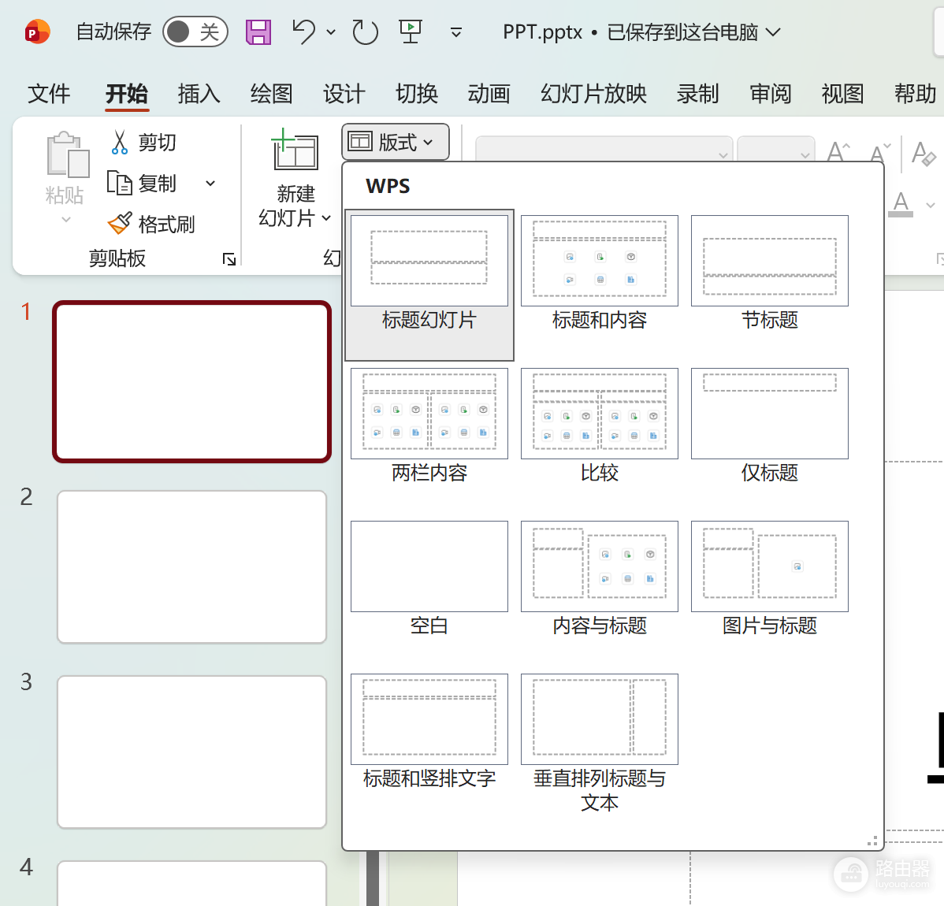Viewport: 944px width, 906px height.
Task: Open the Undo history dropdown arrow
Action: coord(330,32)
